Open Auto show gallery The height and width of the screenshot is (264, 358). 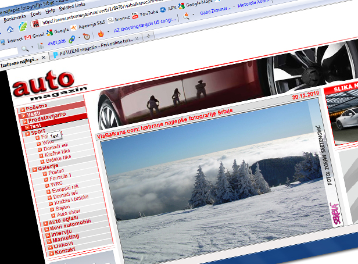coord(69,213)
